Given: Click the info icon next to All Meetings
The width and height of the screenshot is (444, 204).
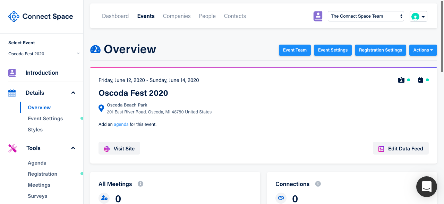Looking at the screenshot, I should (x=140, y=184).
